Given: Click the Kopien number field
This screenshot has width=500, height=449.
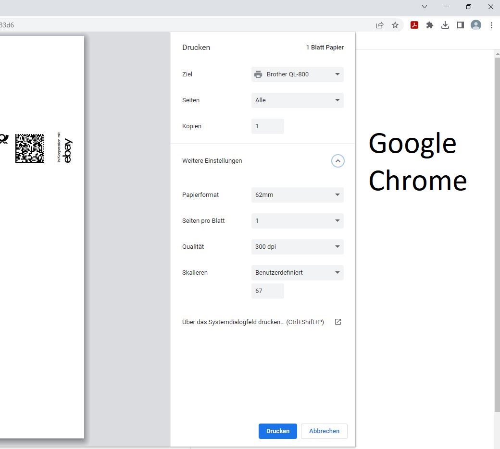Looking at the screenshot, I should pyautogui.click(x=267, y=126).
